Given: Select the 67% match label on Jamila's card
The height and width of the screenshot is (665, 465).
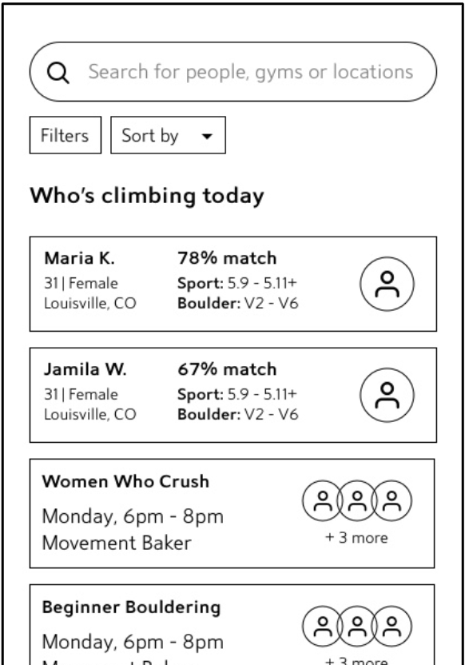Looking at the screenshot, I should (227, 369).
